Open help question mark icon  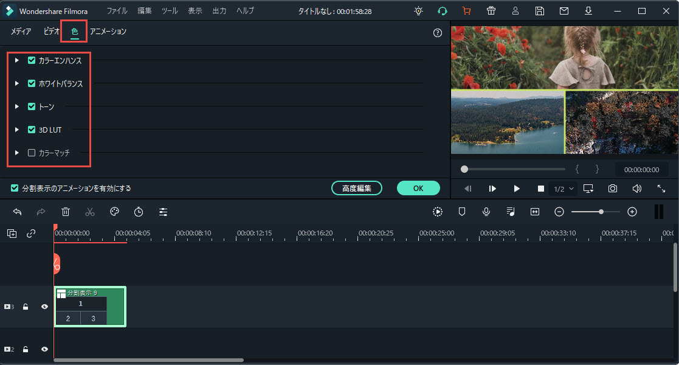(x=437, y=33)
